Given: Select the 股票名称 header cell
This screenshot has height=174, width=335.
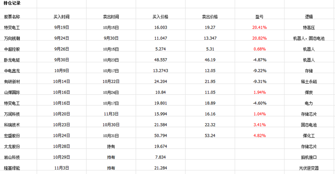Looking at the screenshot, I should [x=12, y=17].
